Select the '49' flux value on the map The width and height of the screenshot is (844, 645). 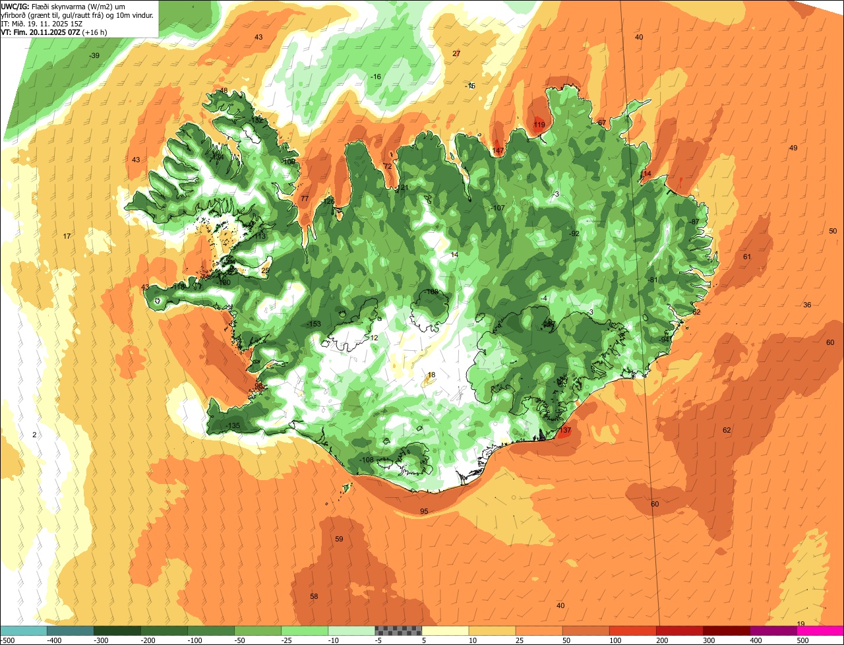click(x=793, y=148)
